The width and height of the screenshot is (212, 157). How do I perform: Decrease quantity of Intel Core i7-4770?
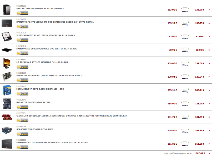181,89
